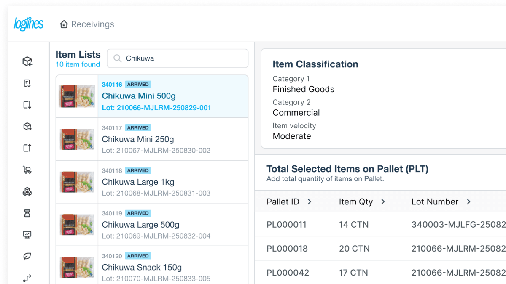Select the hourglass sidebar icon
This screenshot has width=506, height=284.
click(27, 213)
